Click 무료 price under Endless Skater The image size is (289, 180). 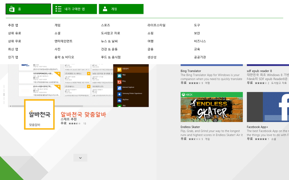(x=183, y=139)
